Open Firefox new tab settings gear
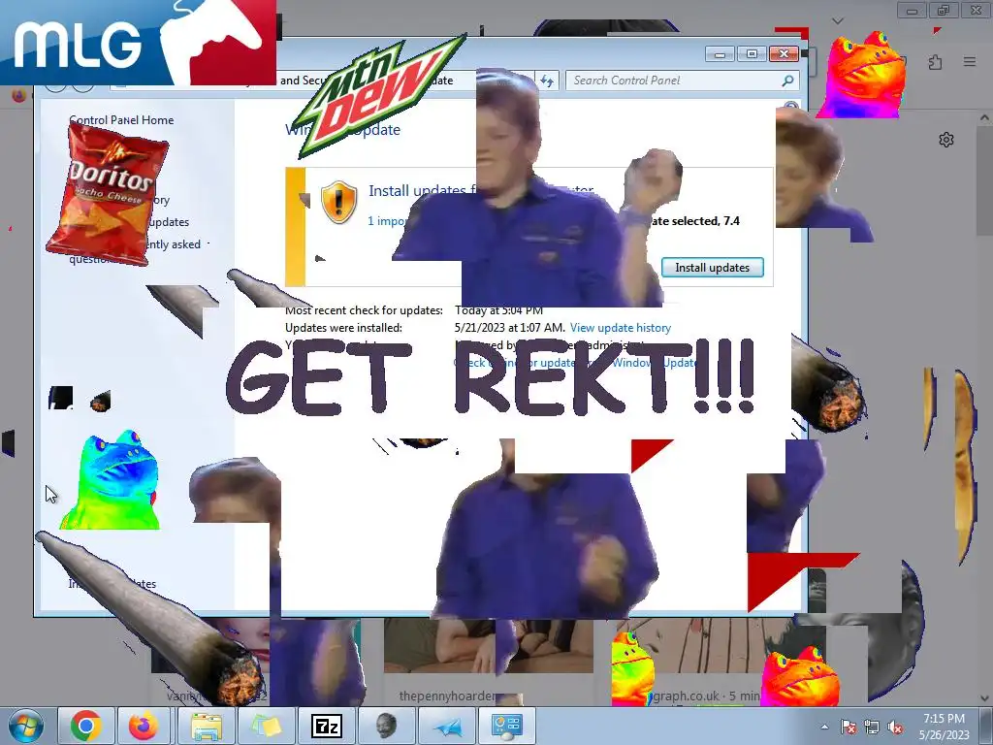993x745 pixels. pos(946,140)
